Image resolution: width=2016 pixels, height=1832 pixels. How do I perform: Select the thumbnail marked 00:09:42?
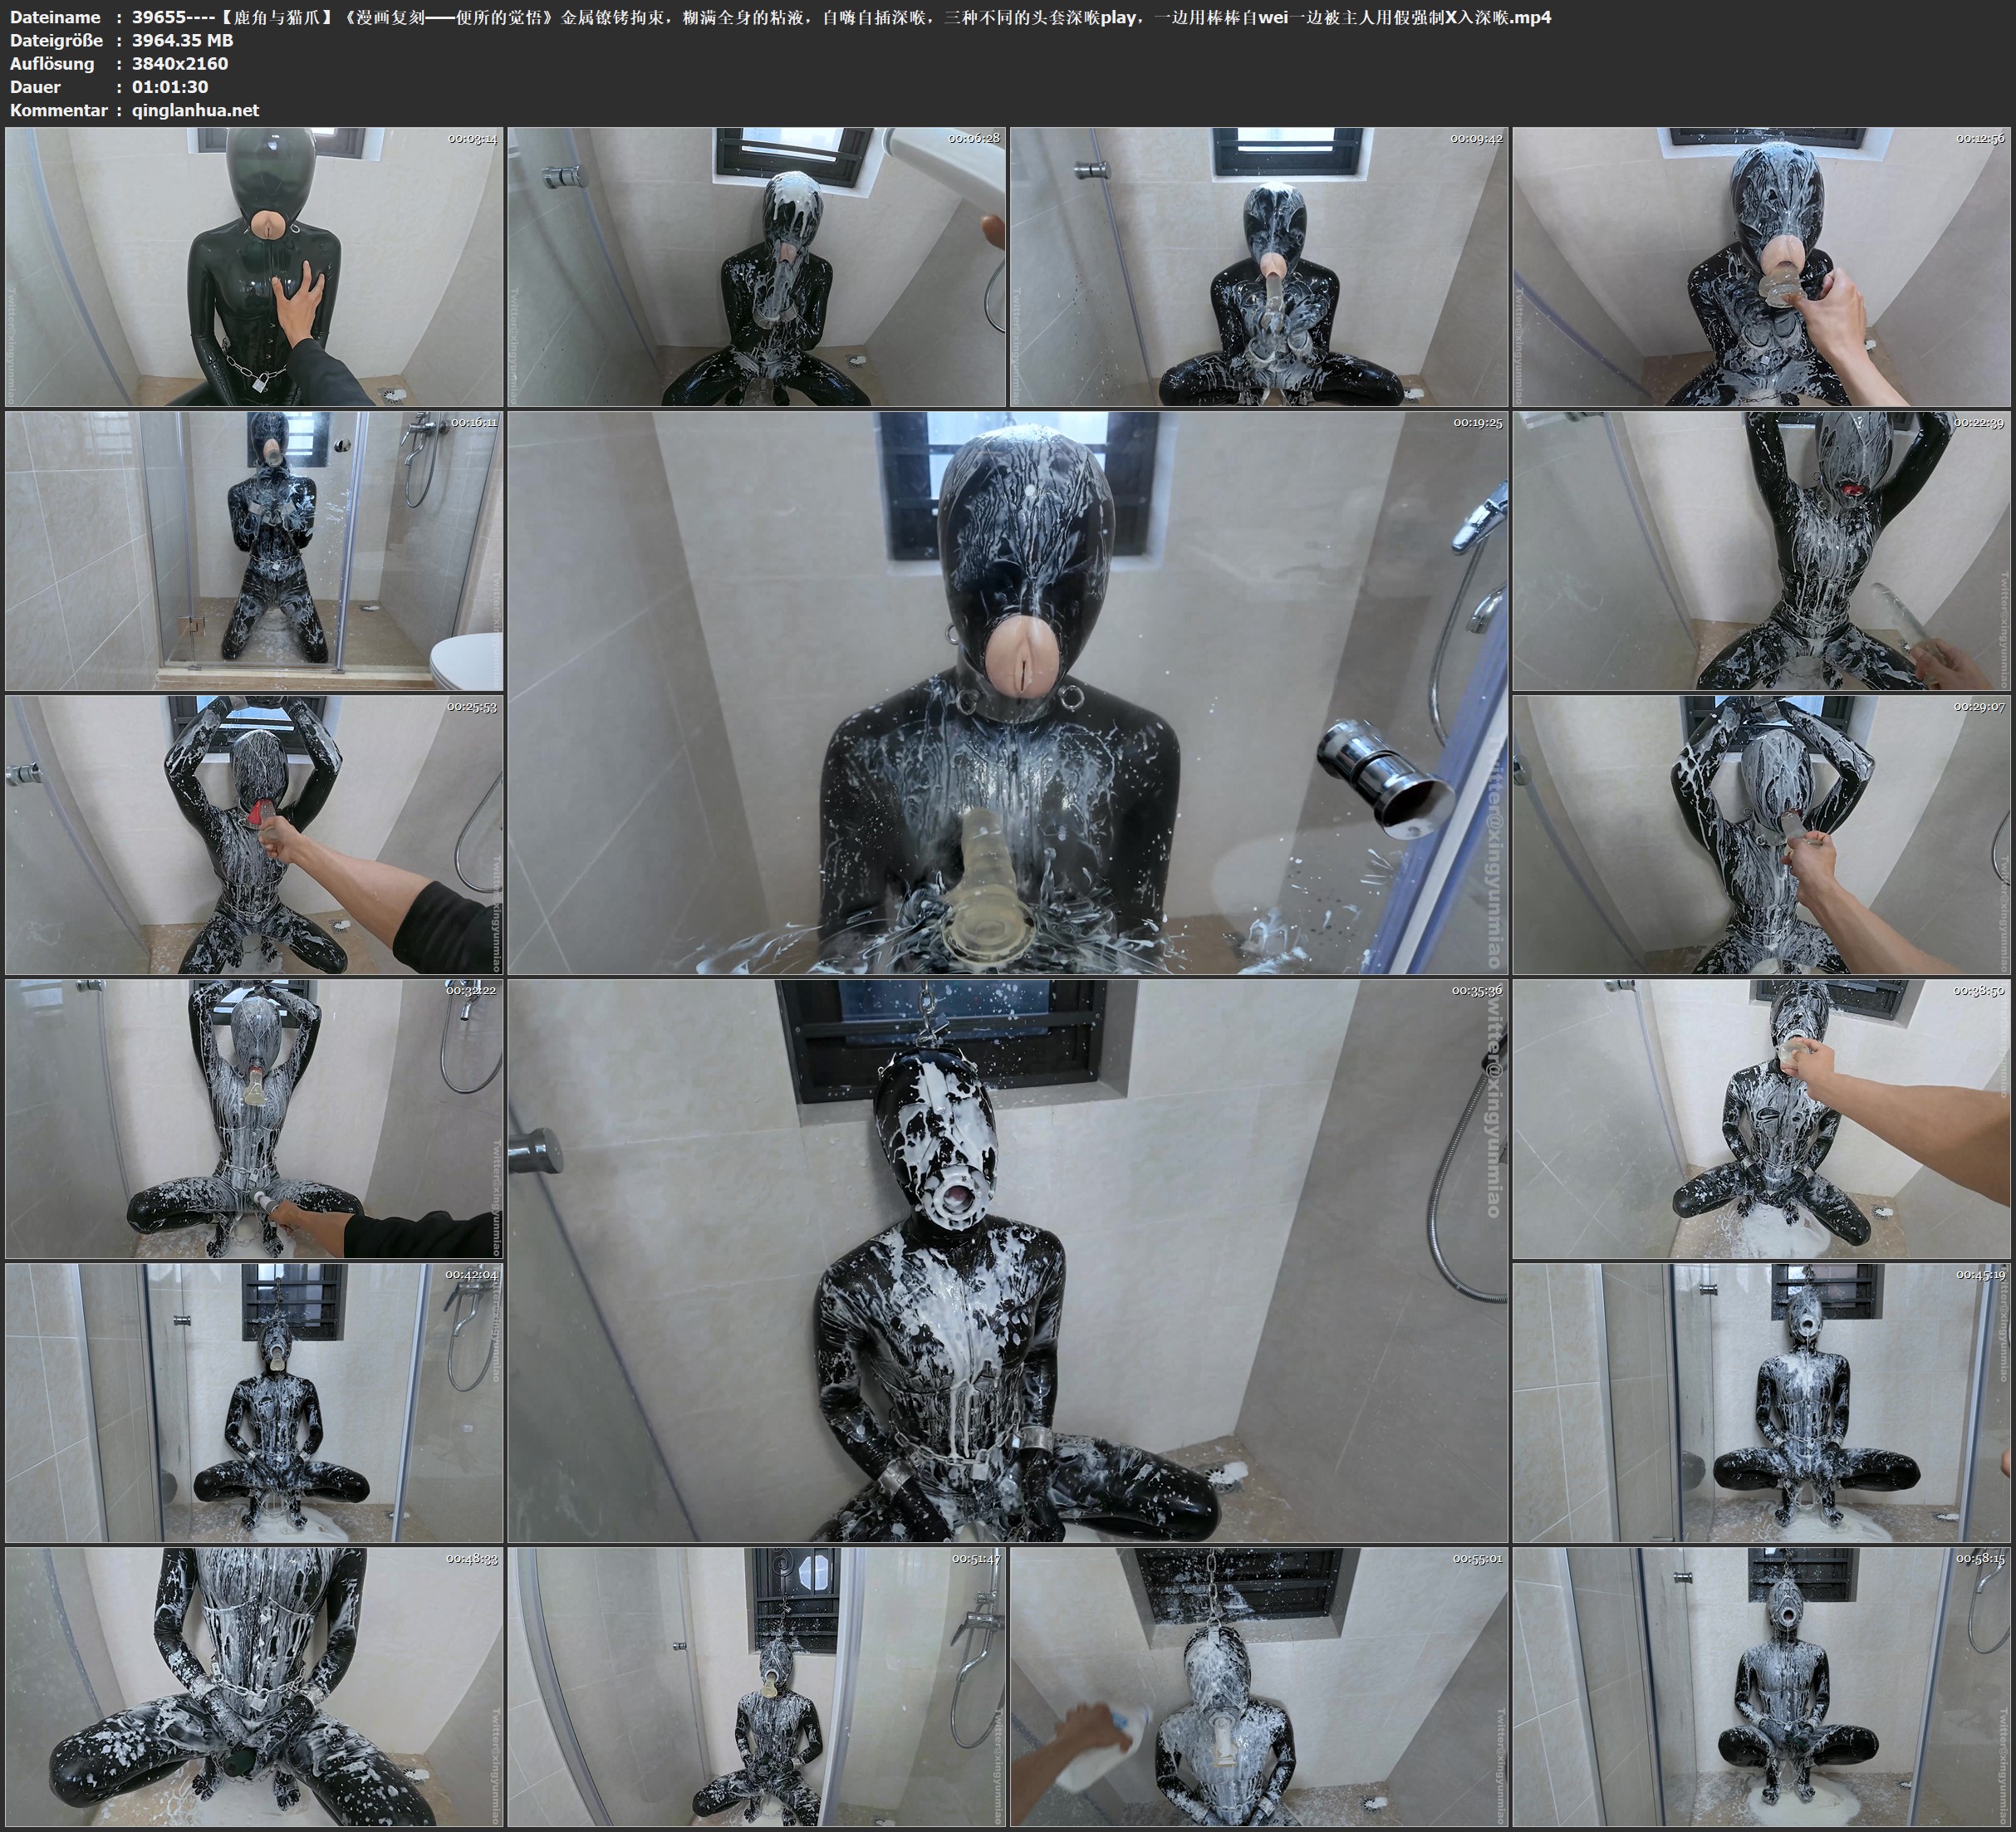1259,266
